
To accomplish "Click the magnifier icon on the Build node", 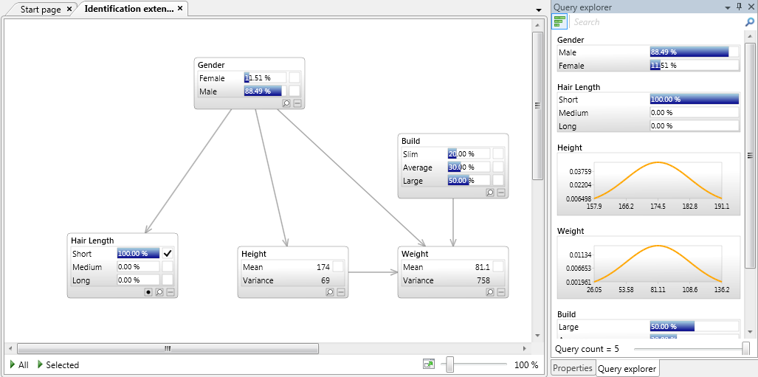I will pyautogui.click(x=489, y=193).
